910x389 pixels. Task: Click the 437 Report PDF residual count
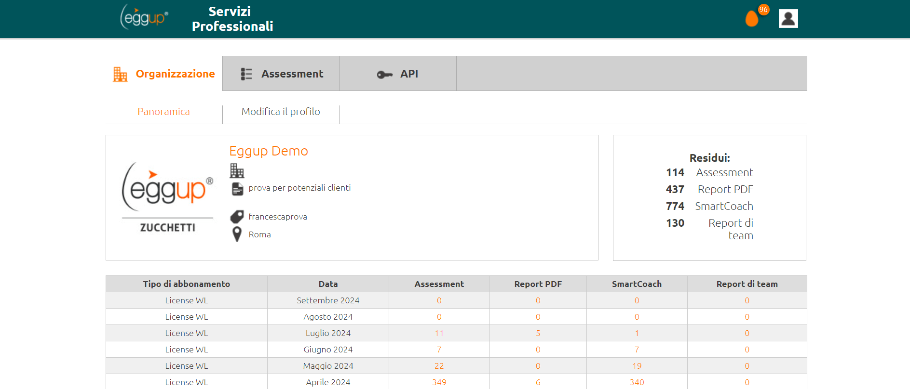point(675,189)
